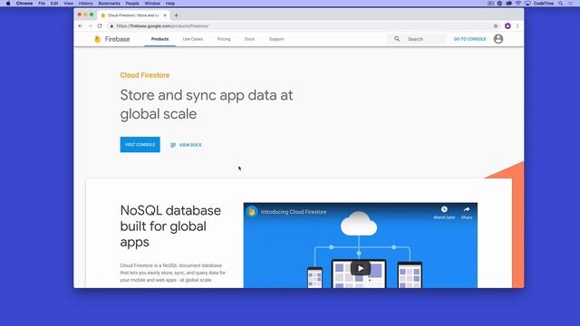
Task: Open the Edit menu
Action: click(x=54, y=4)
